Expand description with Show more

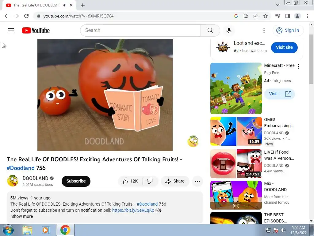[x=22, y=216]
